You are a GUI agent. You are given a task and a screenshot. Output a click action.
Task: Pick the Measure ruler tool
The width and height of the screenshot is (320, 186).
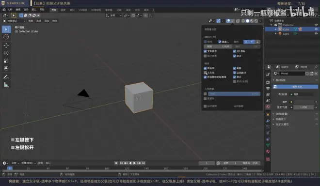6,85
